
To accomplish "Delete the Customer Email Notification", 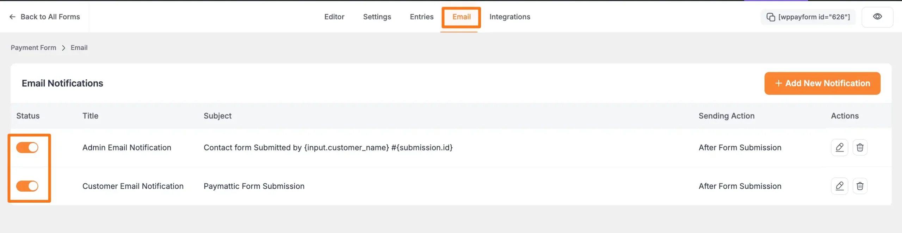I will [860, 186].
